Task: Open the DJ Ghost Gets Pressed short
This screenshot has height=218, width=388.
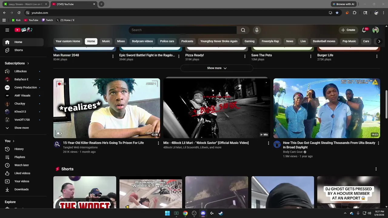Action: click(x=348, y=192)
